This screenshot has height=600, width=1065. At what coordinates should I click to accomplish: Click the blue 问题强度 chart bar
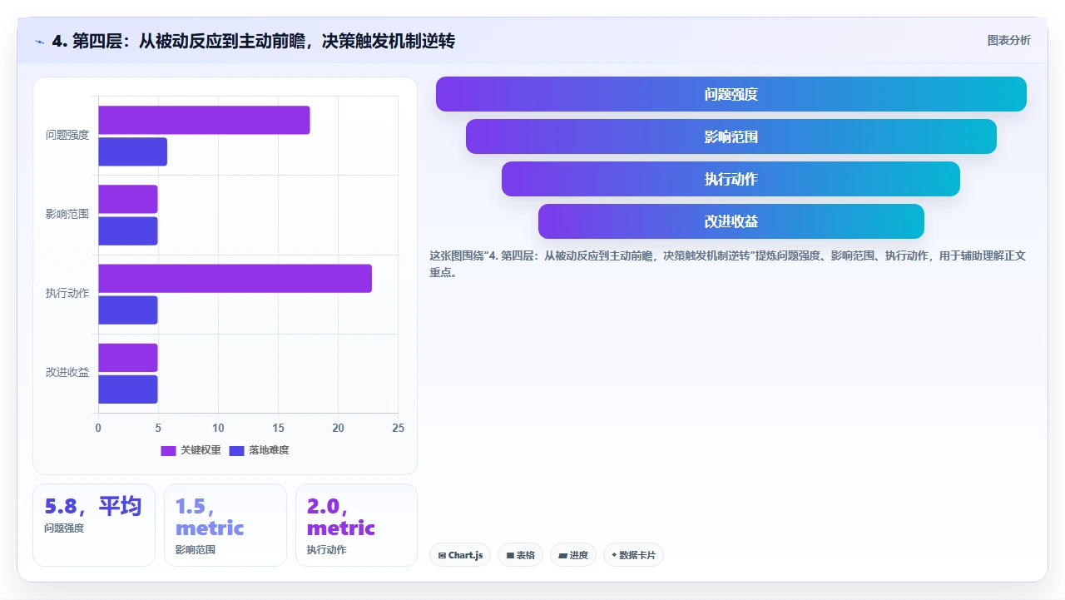tap(132, 151)
